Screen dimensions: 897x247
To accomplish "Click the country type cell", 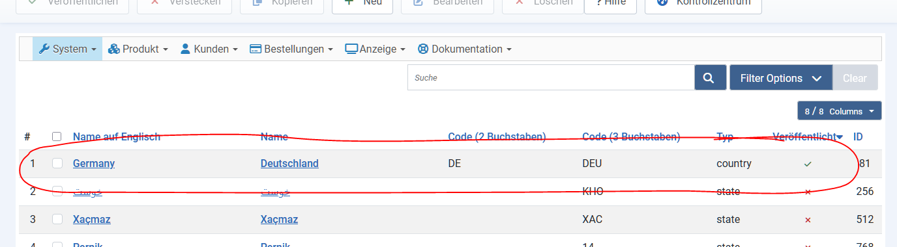I will 734,163.
